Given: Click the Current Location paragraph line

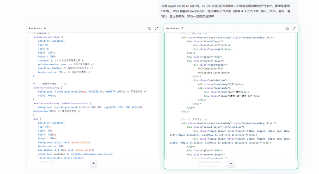Looking at the screenshot, I should click(x=214, y=73).
